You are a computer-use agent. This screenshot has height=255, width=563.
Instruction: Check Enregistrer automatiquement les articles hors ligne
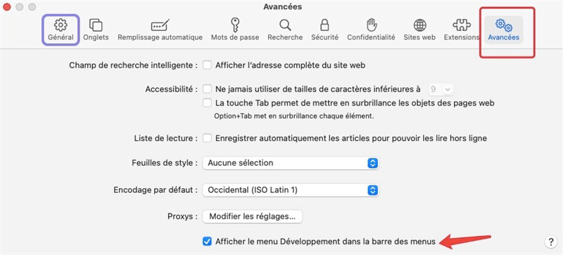(x=207, y=138)
